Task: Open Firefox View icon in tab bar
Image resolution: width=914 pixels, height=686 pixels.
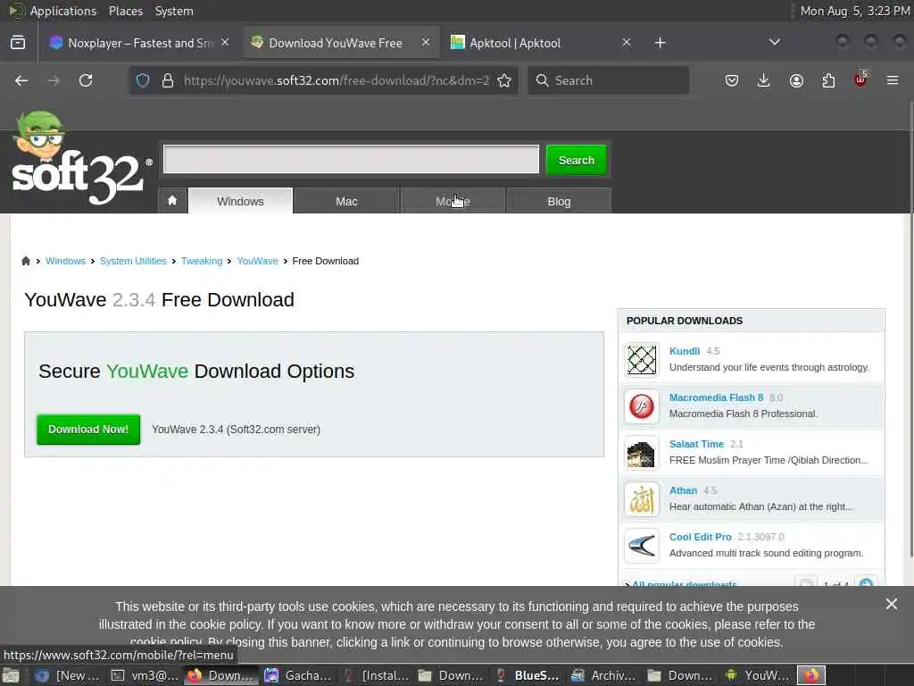Action: (x=18, y=43)
